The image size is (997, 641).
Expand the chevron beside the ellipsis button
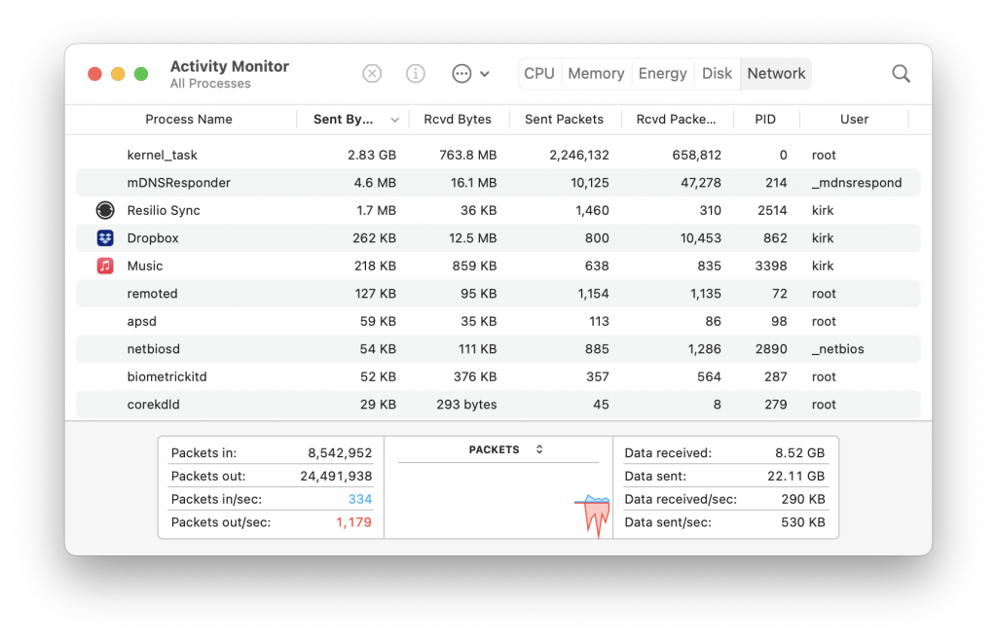coord(485,74)
